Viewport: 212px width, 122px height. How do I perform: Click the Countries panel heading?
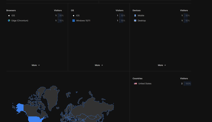[137, 78]
